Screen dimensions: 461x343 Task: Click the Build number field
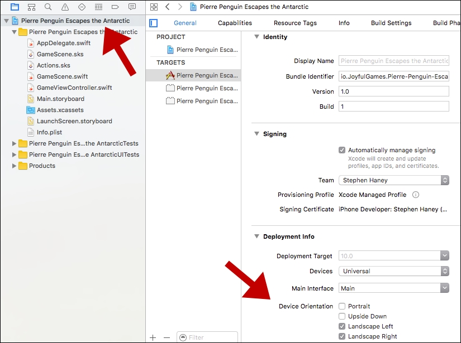pos(394,106)
